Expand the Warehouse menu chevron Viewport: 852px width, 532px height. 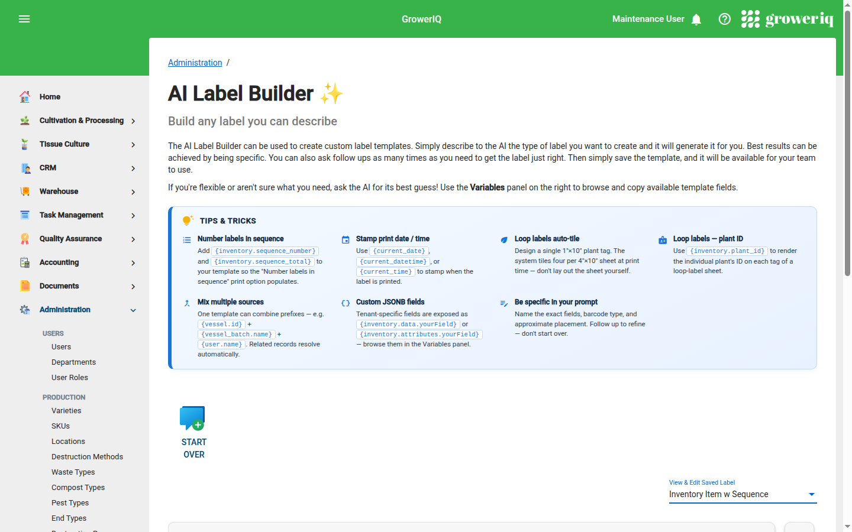[133, 192]
